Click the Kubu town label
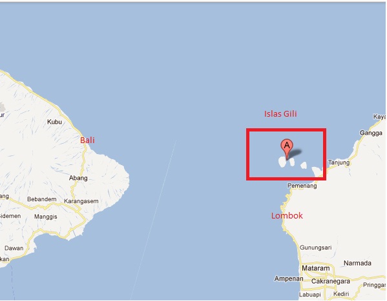Viewport: 387px width, 301px height. [54, 122]
